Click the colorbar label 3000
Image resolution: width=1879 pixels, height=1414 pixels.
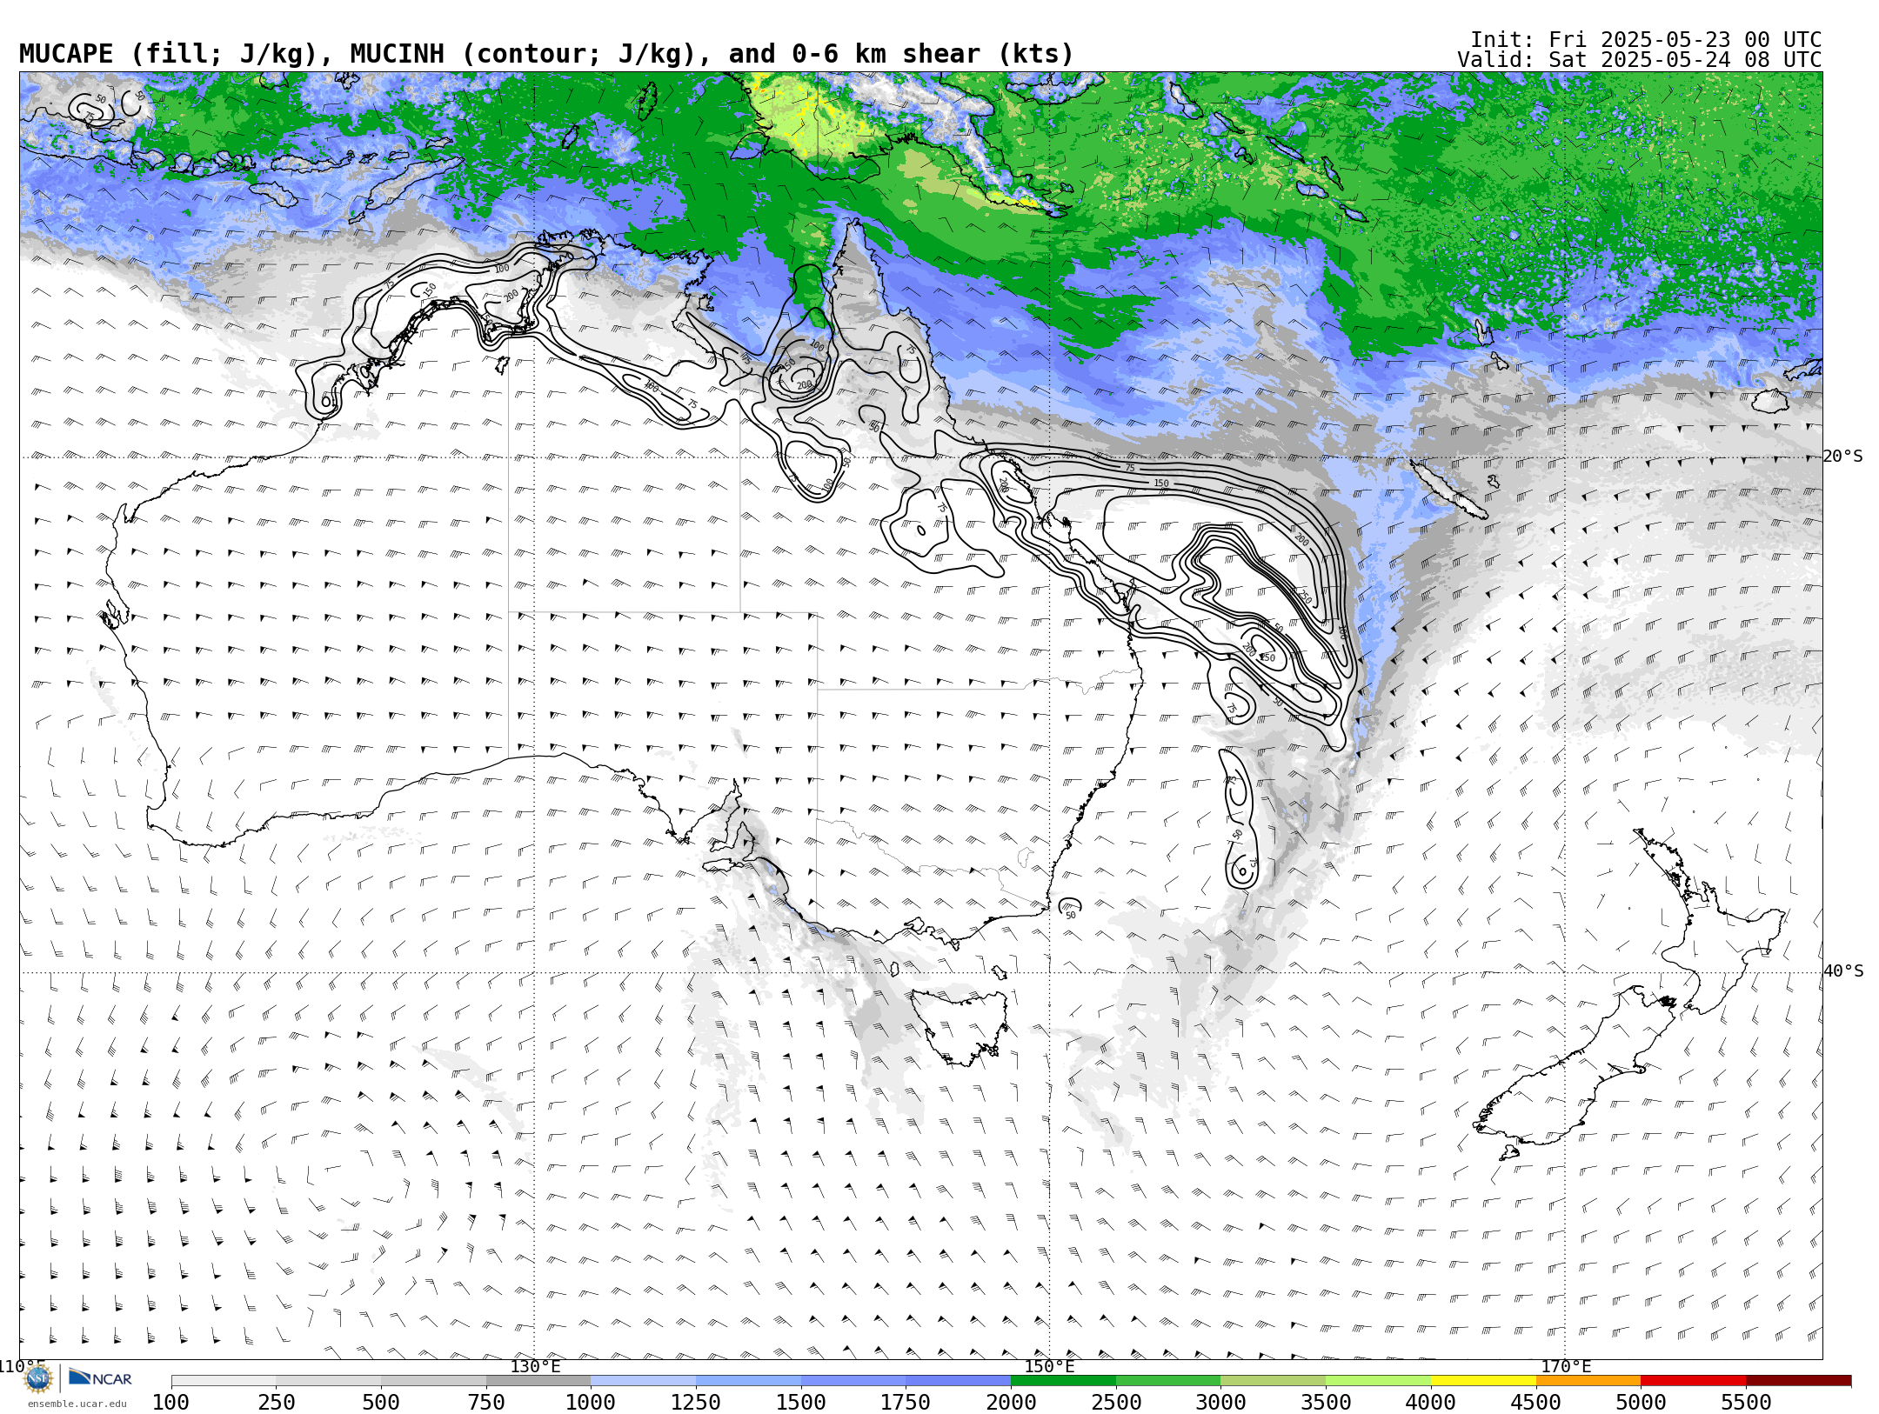point(1220,1403)
